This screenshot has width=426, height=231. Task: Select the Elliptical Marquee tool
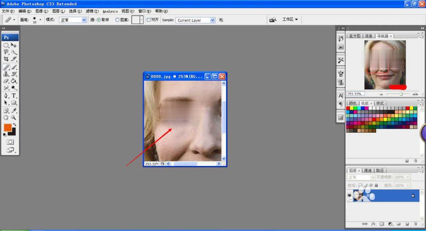[x=6, y=45]
